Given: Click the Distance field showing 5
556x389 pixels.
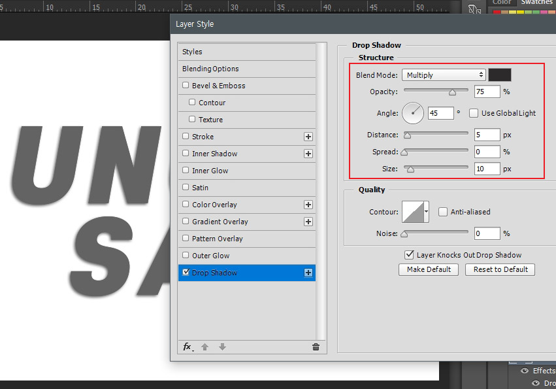Looking at the screenshot, I should (487, 135).
